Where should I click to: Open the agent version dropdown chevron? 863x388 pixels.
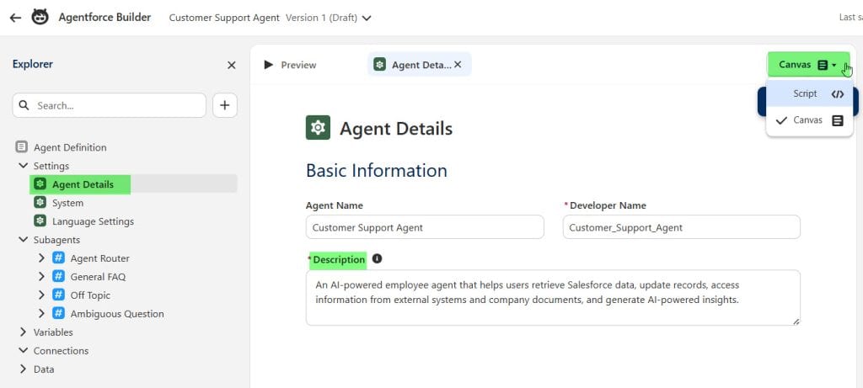click(367, 19)
